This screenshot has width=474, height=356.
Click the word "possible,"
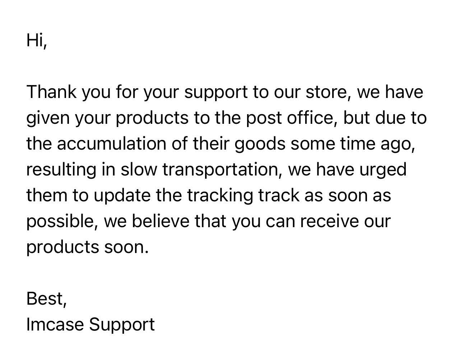[x=62, y=221]
